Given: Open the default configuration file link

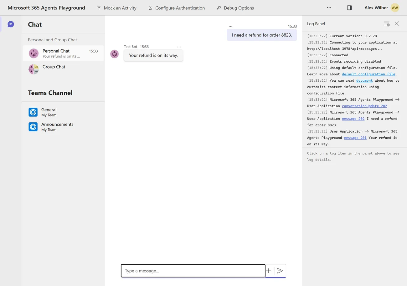Looking at the screenshot, I should [x=368, y=74].
